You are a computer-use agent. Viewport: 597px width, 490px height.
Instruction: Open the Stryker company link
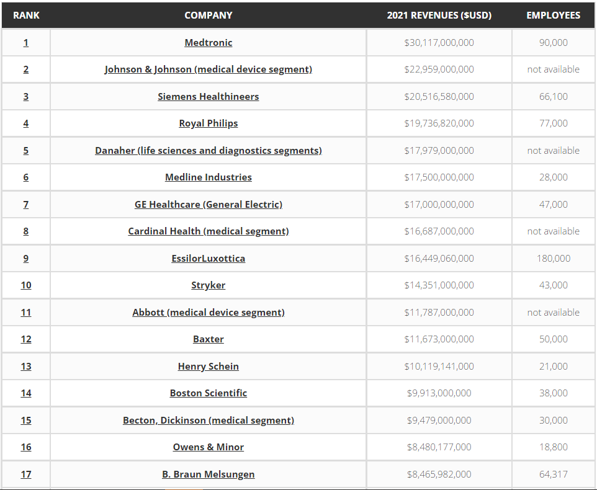209,285
